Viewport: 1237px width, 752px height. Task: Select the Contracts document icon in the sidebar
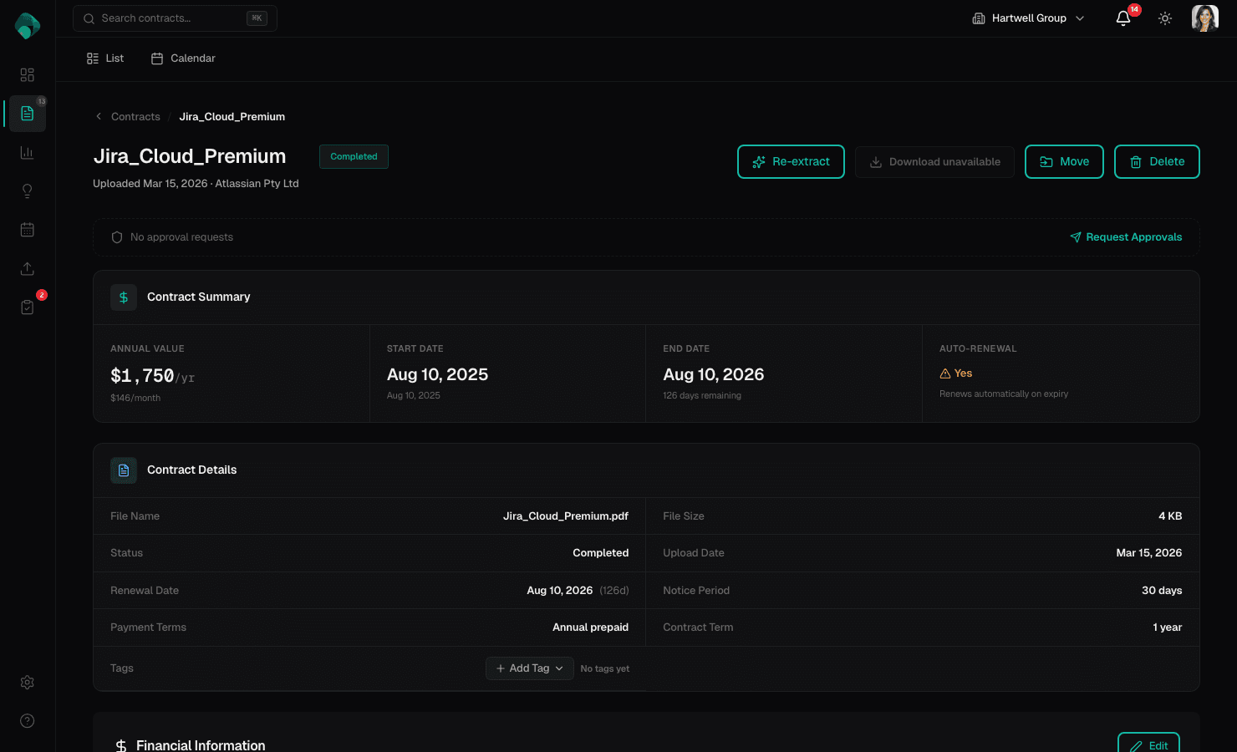[27, 113]
